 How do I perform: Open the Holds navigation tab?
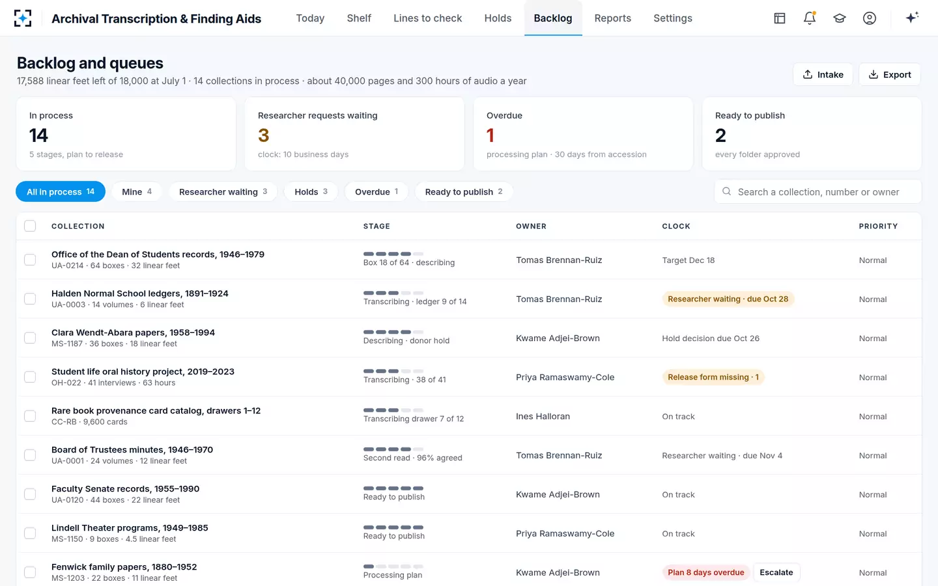pos(498,18)
